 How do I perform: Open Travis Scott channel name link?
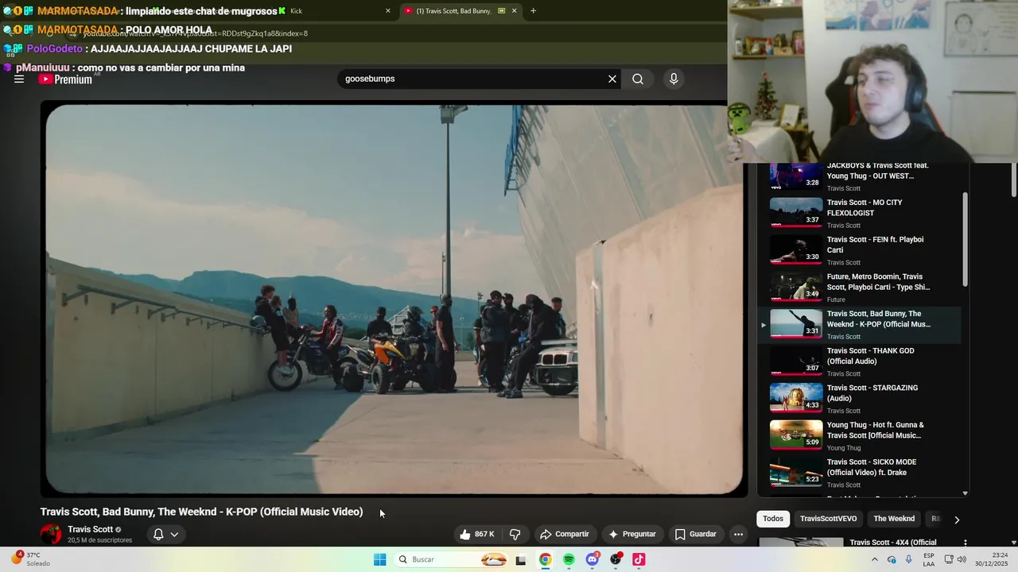[x=90, y=529]
